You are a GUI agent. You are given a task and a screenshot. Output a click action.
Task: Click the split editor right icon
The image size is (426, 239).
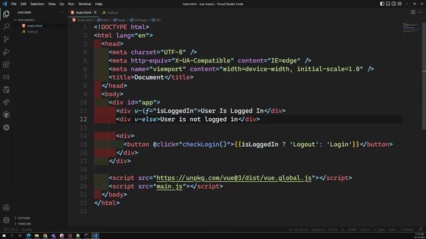(x=413, y=12)
